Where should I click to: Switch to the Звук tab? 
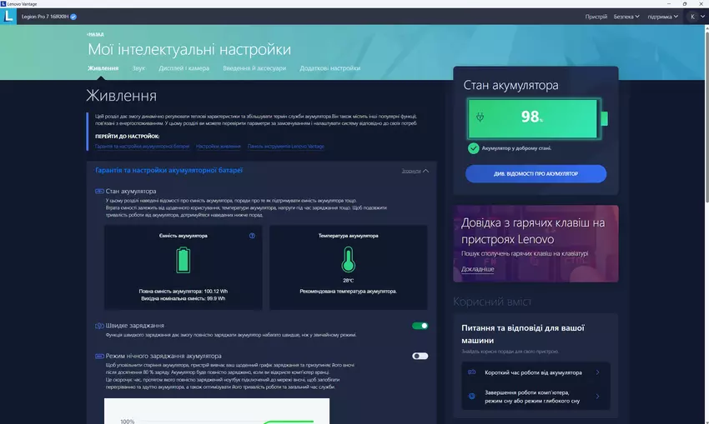(138, 68)
